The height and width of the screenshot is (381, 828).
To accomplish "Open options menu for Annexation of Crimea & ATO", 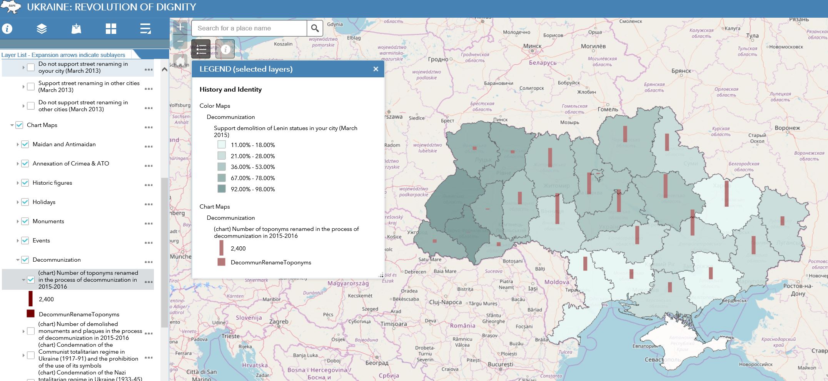I will pyautogui.click(x=149, y=166).
